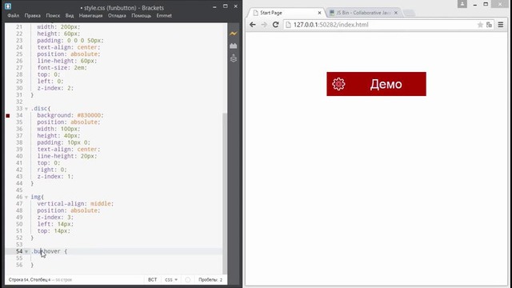Open the Отладка menu
512x288 pixels.
click(117, 15)
